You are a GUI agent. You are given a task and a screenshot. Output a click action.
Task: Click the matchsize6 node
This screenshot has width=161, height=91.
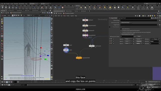click(x=92, y=46)
